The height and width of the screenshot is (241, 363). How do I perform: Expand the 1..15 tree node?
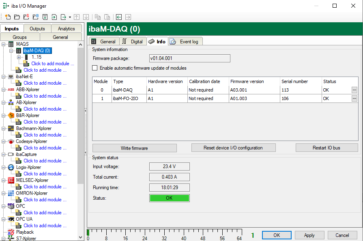click(x=19, y=57)
